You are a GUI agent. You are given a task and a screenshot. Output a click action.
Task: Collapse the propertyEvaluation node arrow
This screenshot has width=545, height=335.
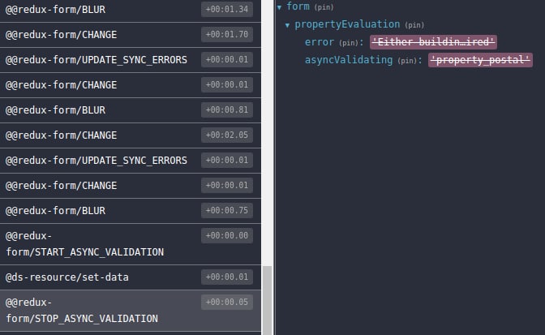point(288,25)
